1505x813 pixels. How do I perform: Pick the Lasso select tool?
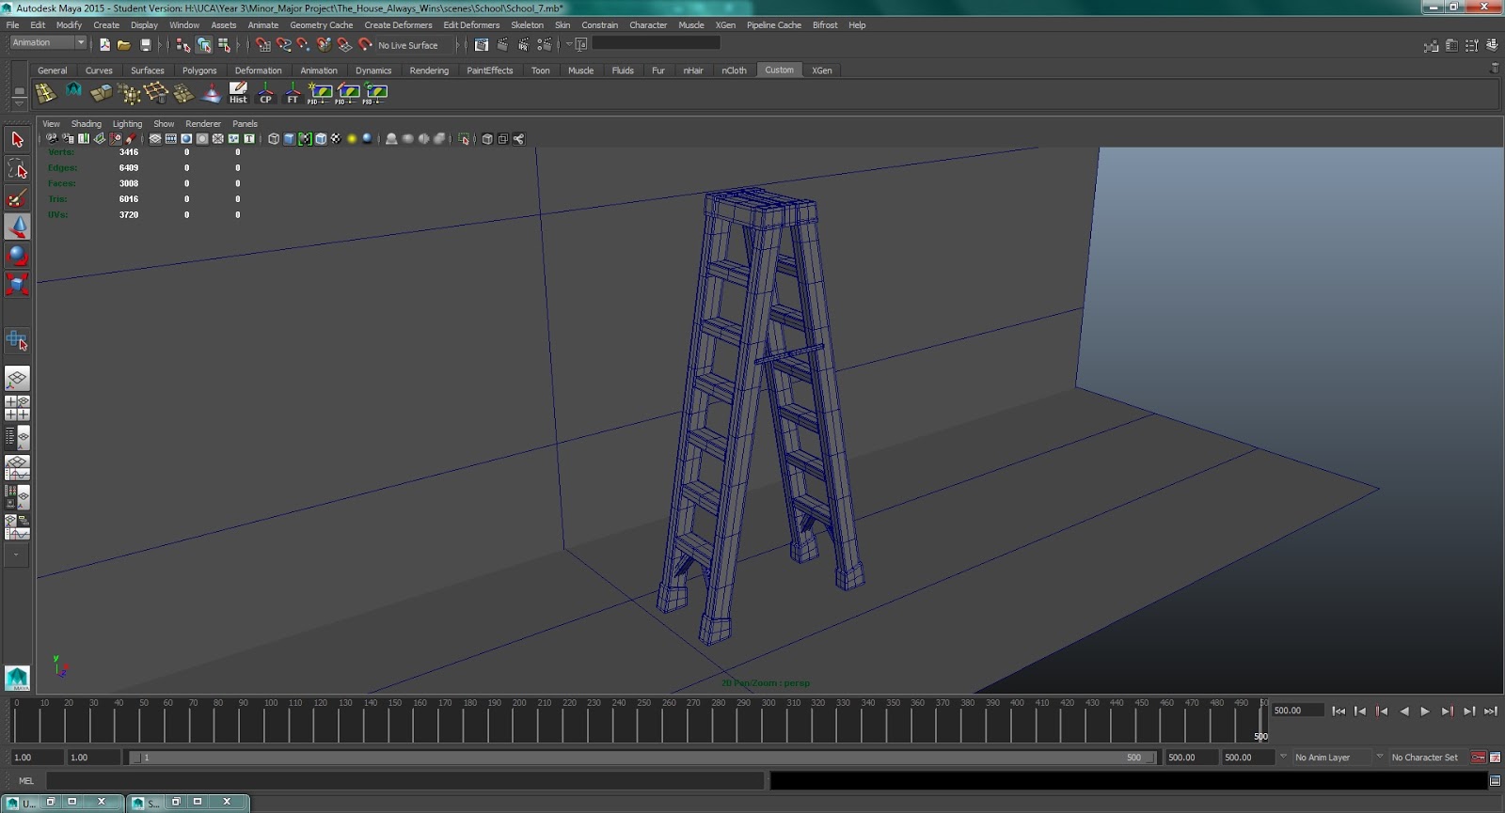(x=17, y=169)
